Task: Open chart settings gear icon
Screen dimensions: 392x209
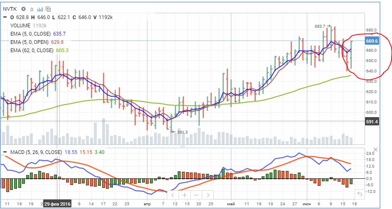Action: click(x=23, y=8)
